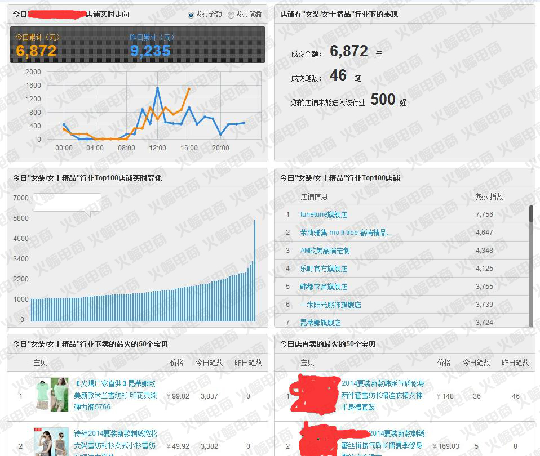Click 今日笔数 header in shop's own top-50 table
Image resolution: width=540 pixels, height=456 pixels.
click(477, 363)
